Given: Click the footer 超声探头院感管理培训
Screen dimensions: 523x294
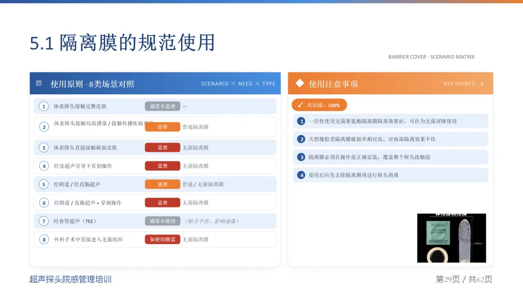Looking at the screenshot, I should [70, 279].
